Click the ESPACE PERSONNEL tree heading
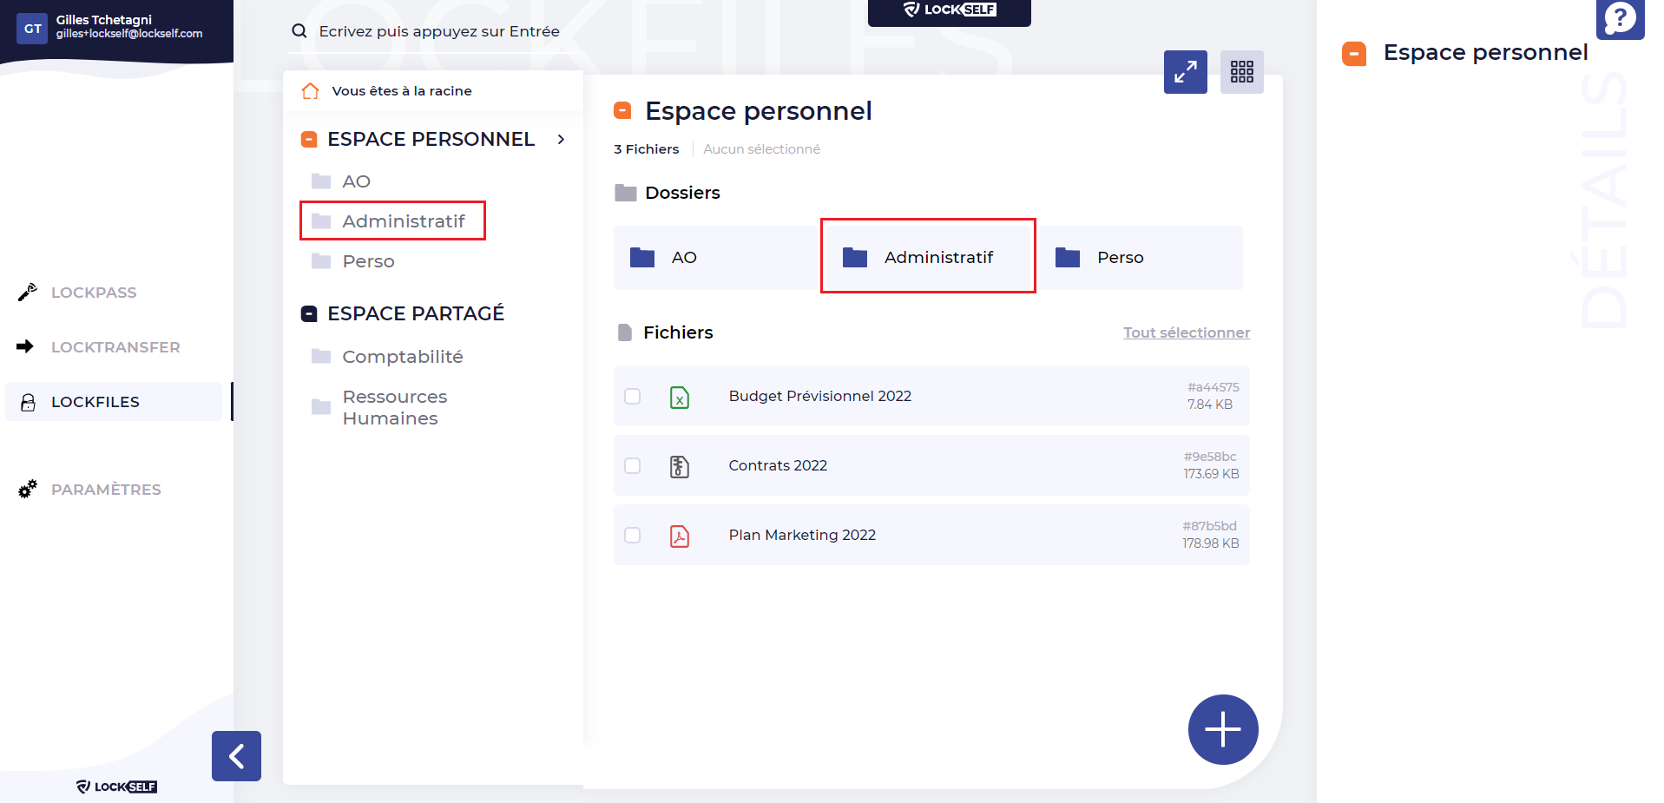 click(x=431, y=139)
